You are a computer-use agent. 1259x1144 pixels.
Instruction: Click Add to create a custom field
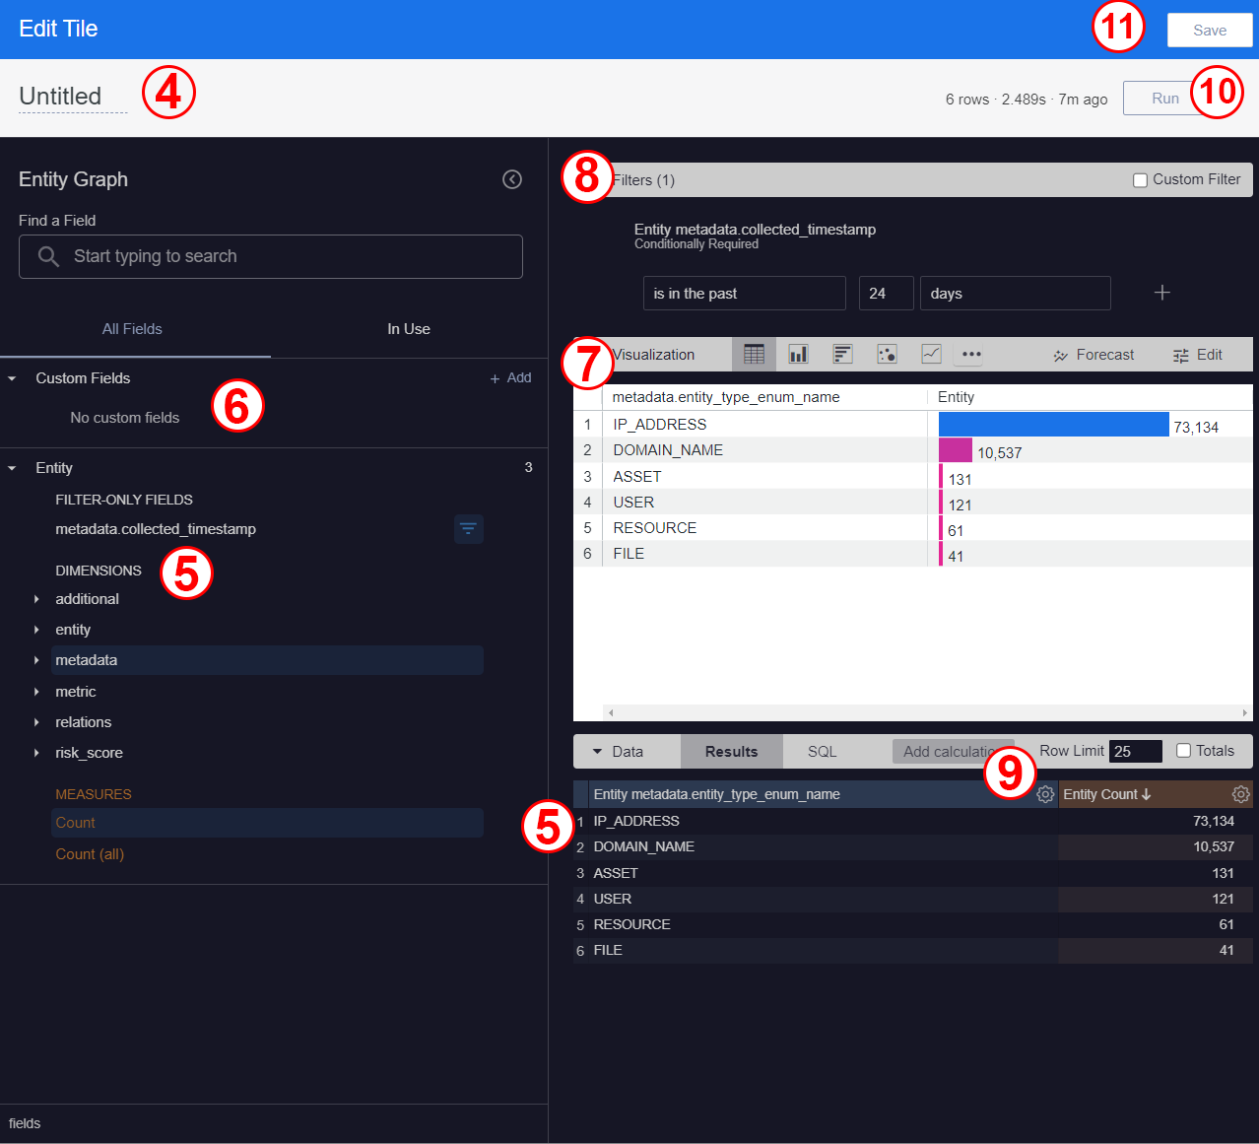point(510,376)
